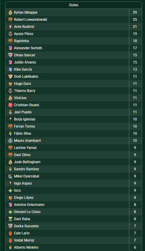This screenshot has height=251, width=145.
Task: Click the Sevilla crest beside Dodi Lukébakio
Action: tap(10, 77)
